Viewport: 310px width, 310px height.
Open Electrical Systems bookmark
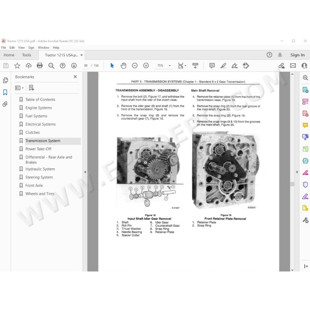41,124
